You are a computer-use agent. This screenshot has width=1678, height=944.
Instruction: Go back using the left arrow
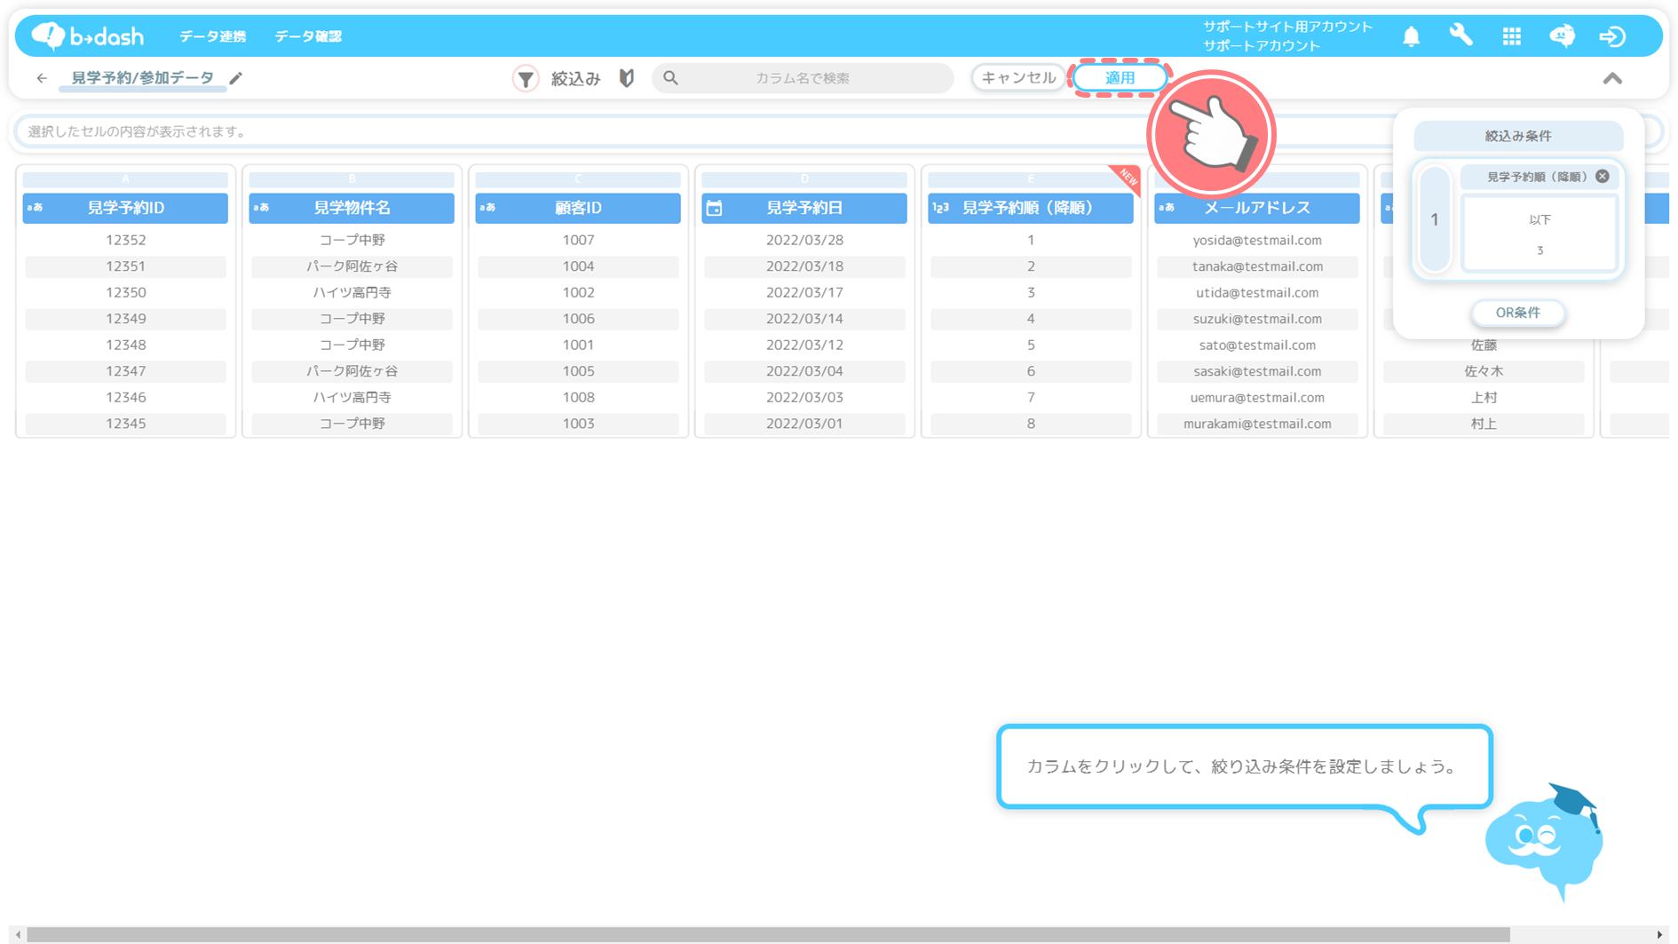(42, 78)
